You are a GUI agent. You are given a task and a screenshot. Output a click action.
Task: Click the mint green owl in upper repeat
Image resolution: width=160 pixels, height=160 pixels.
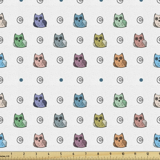pos(120,20)
